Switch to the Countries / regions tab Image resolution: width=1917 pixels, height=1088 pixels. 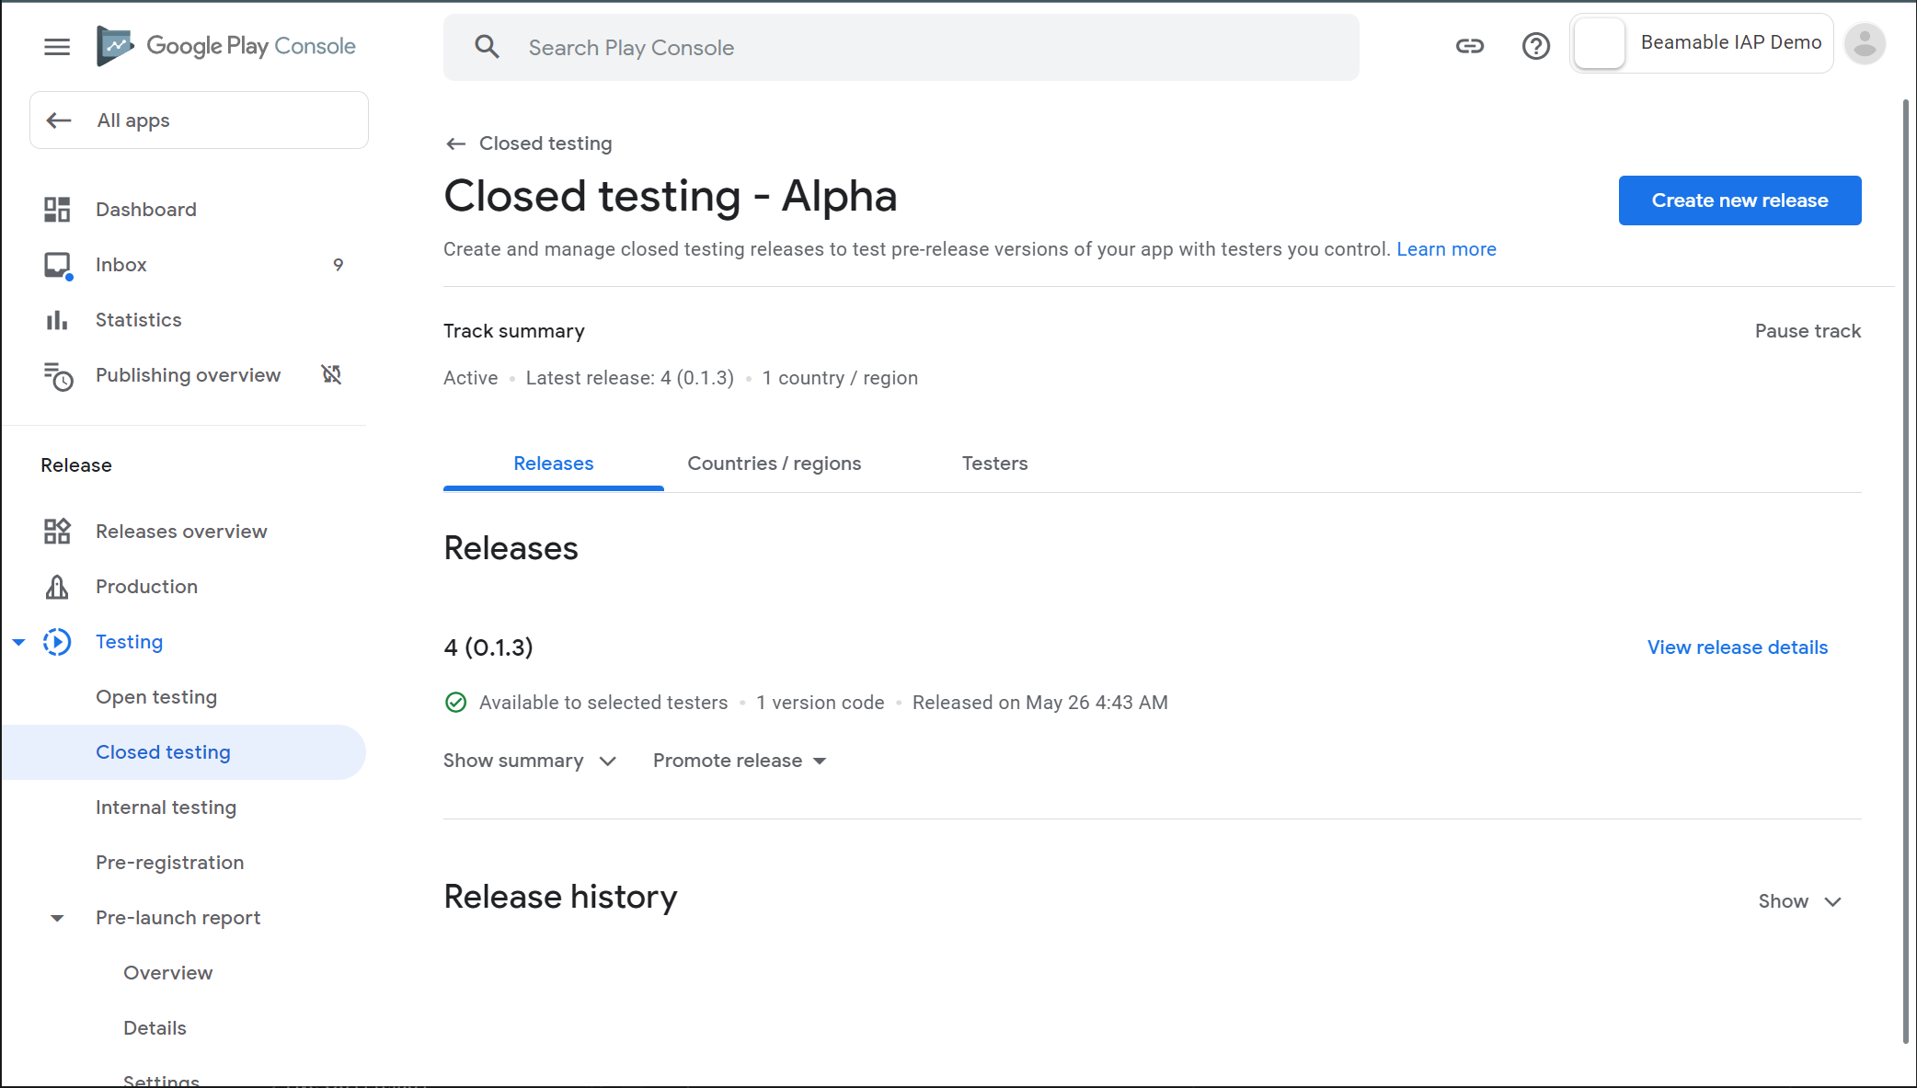(774, 464)
